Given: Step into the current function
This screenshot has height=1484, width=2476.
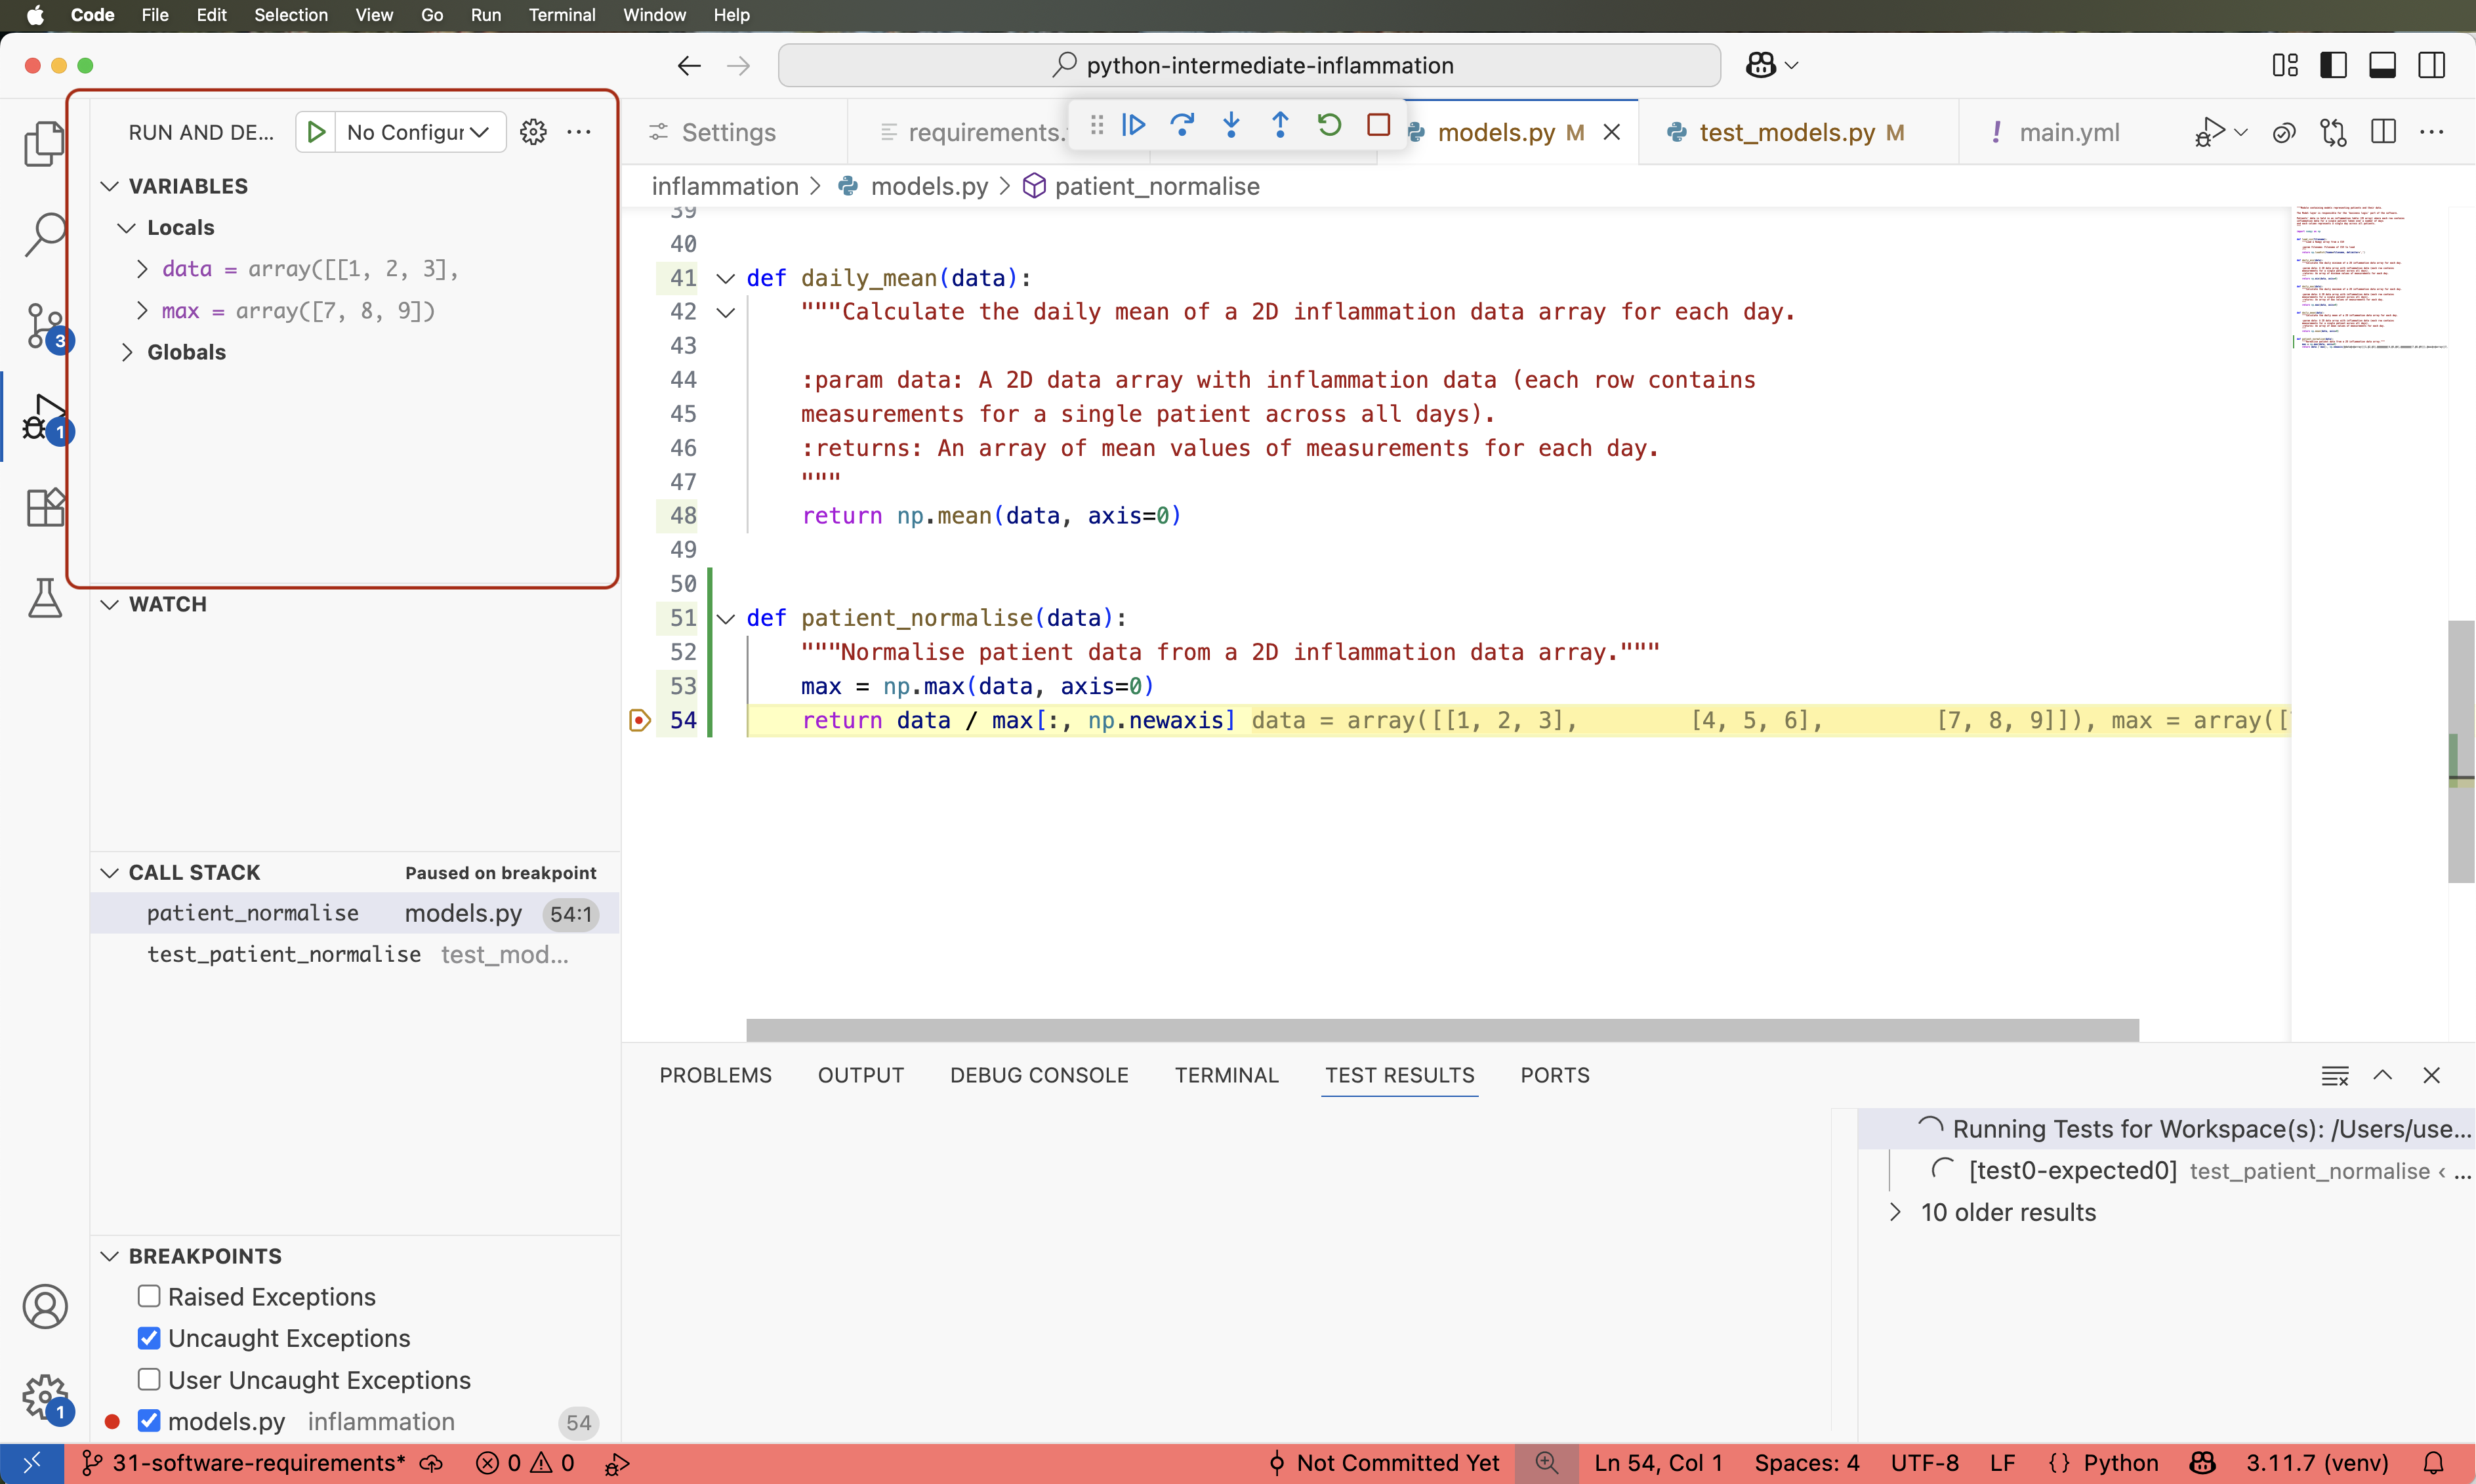Looking at the screenshot, I should point(1231,125).
